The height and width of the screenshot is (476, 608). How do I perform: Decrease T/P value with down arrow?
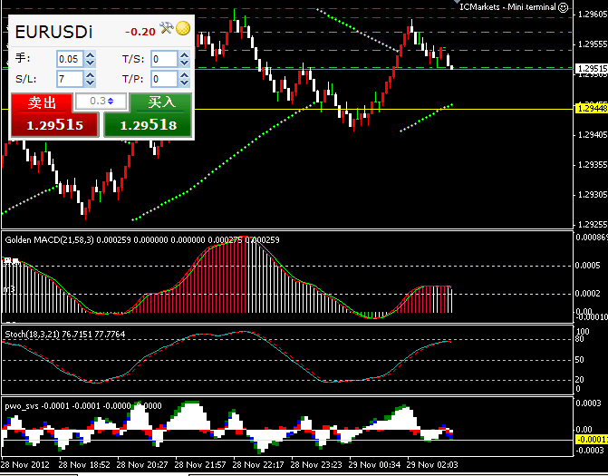(185, 83)
